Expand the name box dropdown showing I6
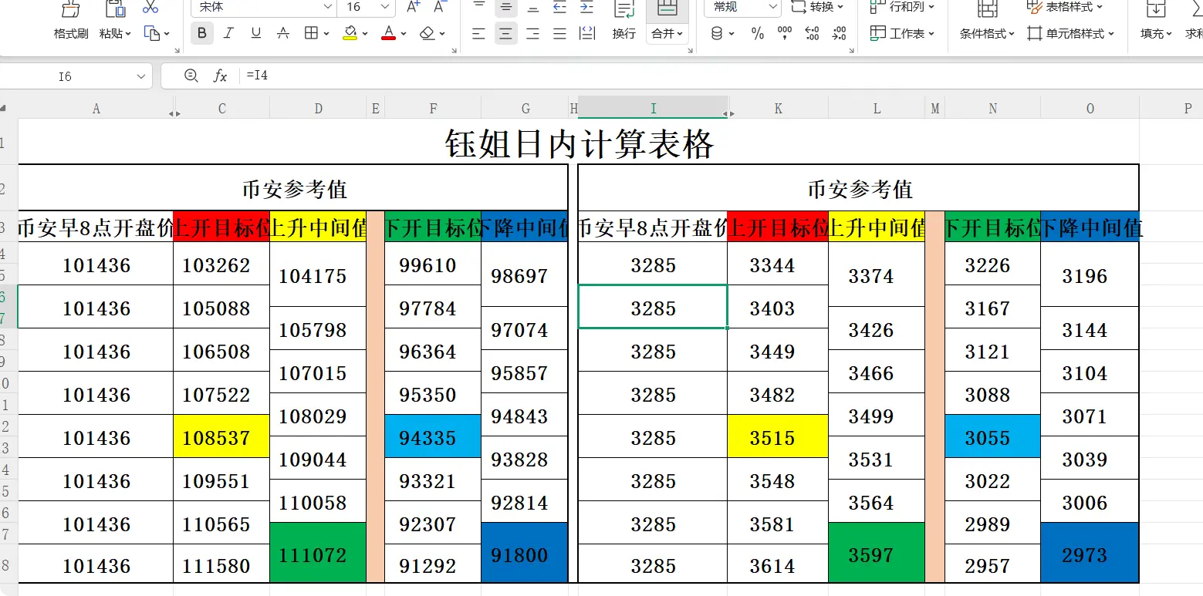 pos(141,76)
